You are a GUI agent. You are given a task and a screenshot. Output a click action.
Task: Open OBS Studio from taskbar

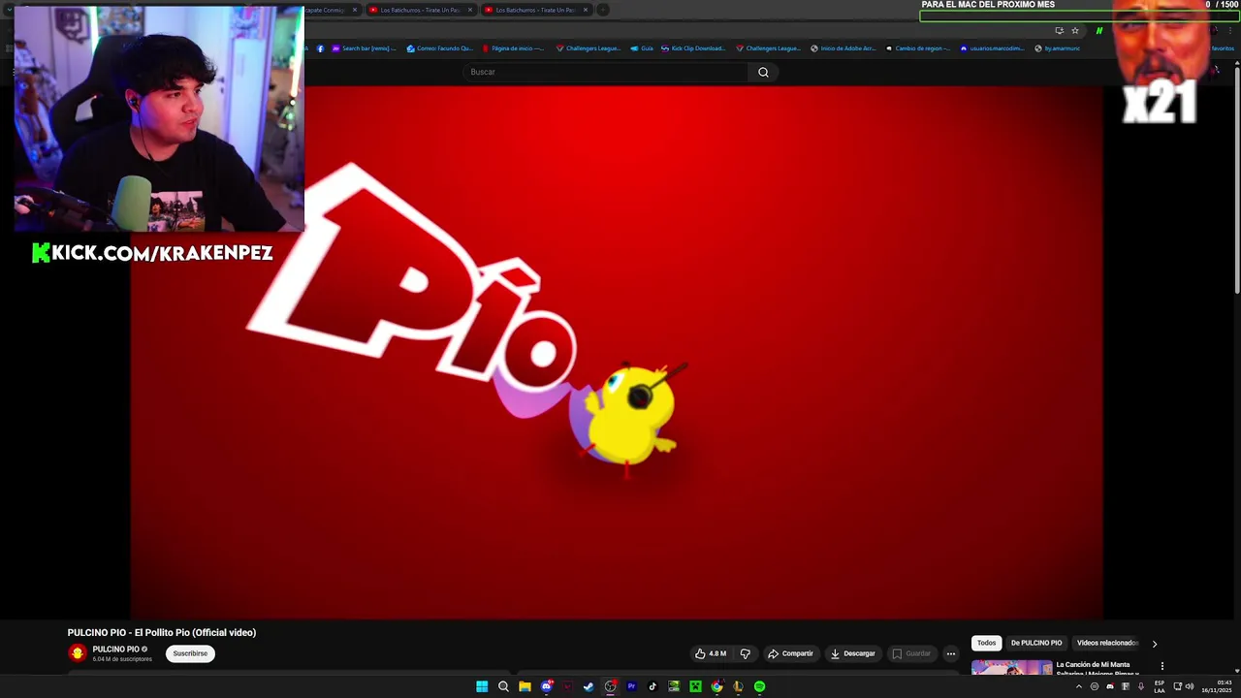pyautogui.click(x=610, y=686)
